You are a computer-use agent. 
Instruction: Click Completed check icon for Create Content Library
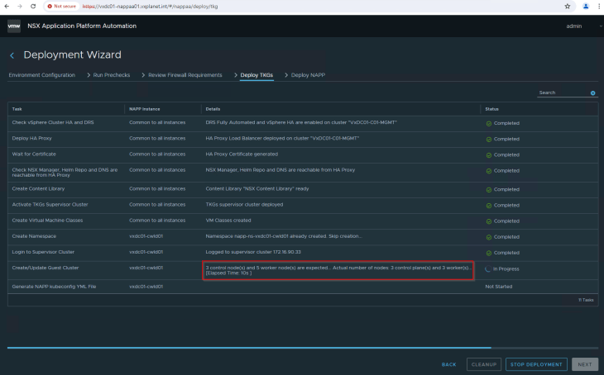click(489, 190)
